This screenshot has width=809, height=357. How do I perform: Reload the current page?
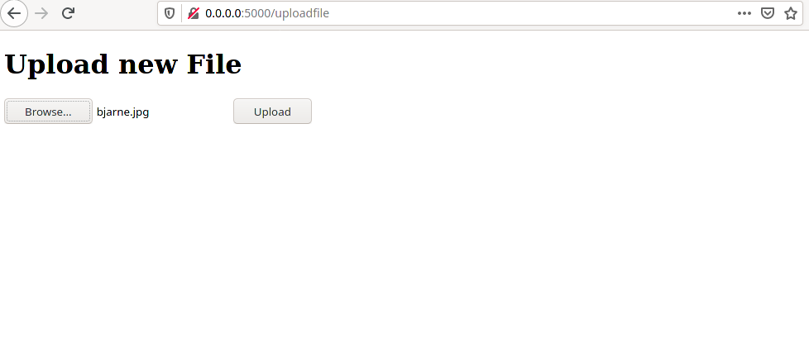pos(68,13)
